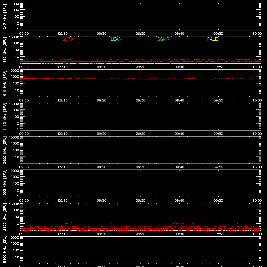Click 09:10 tick under the 245 MHz panel
Viewport: 267px width, 267px height.
click(63, 34)
